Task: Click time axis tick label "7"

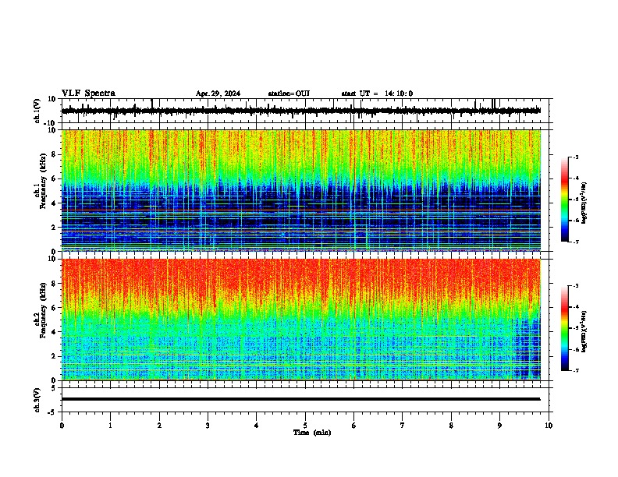Action: pos(403,426)
